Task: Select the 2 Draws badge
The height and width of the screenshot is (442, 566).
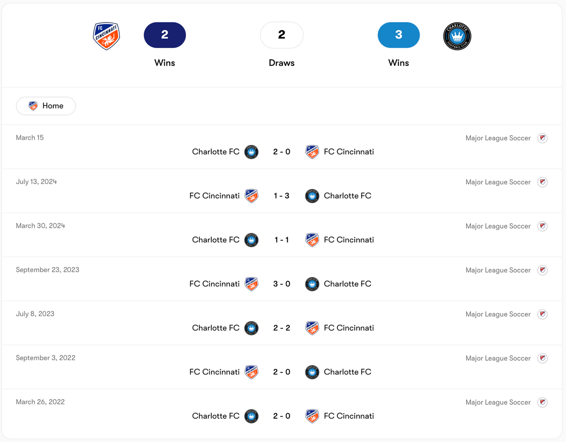Action: (x=281, y=35)
